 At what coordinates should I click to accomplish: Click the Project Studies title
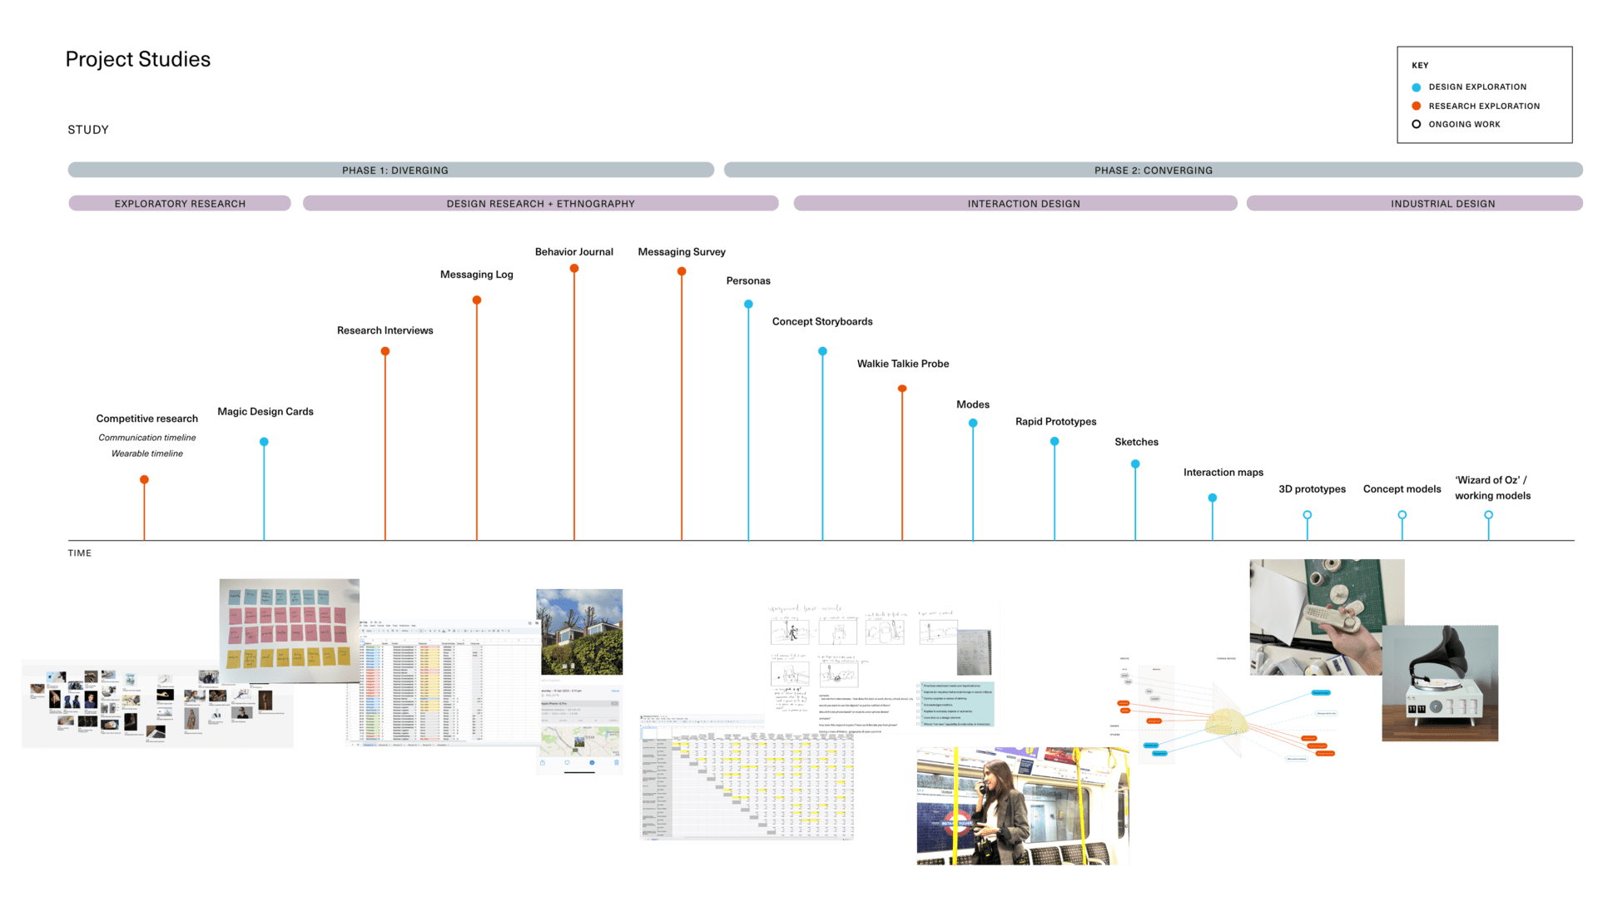click(138, 59)
